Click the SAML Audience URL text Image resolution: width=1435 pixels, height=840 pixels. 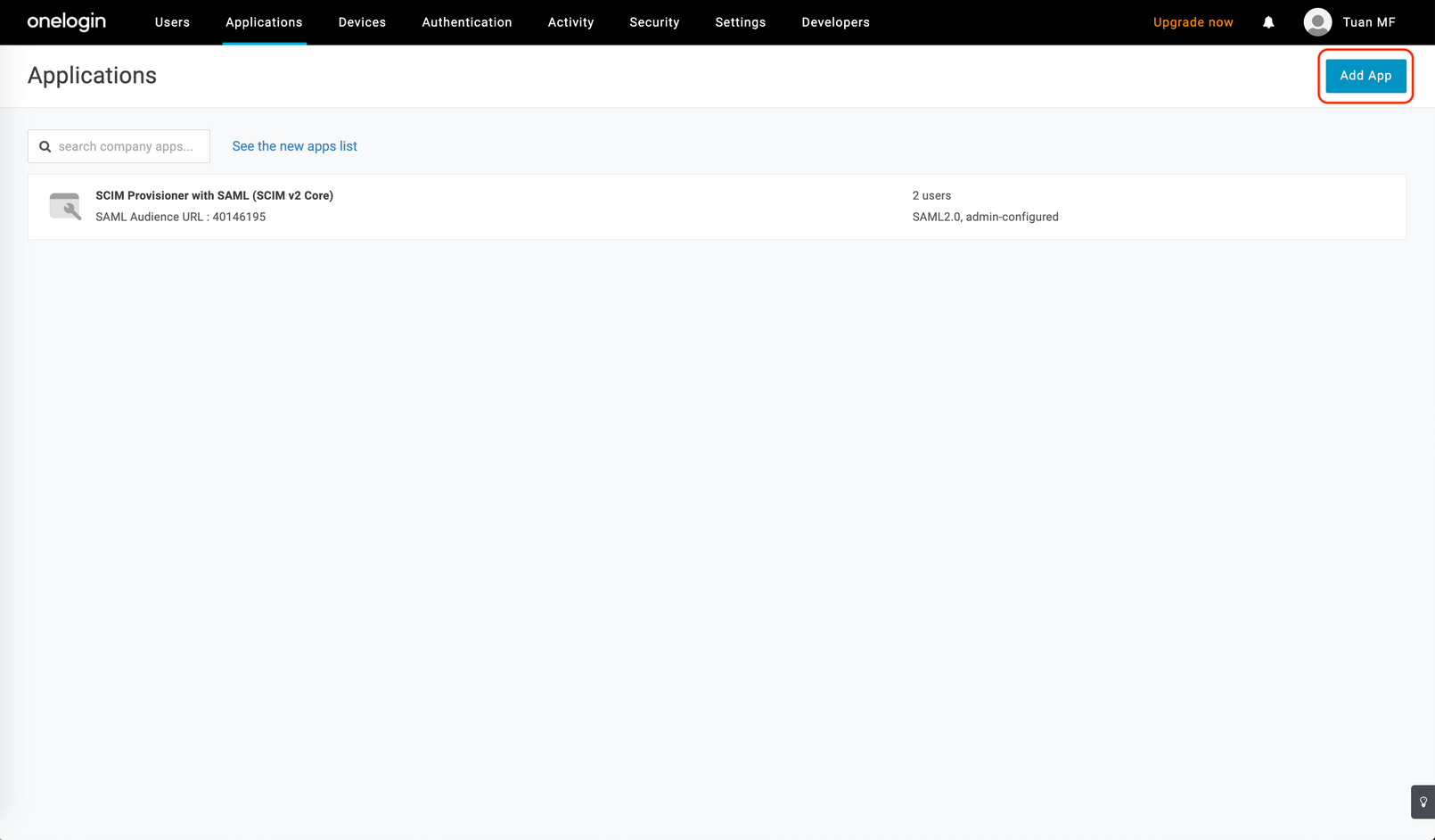[180, 217]
